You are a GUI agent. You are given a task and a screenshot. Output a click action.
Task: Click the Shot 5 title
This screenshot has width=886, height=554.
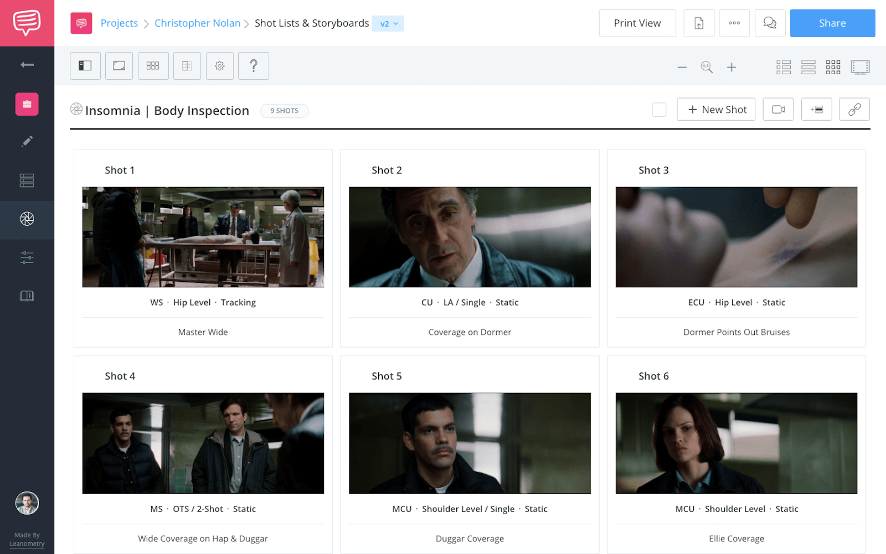(387, 376)
